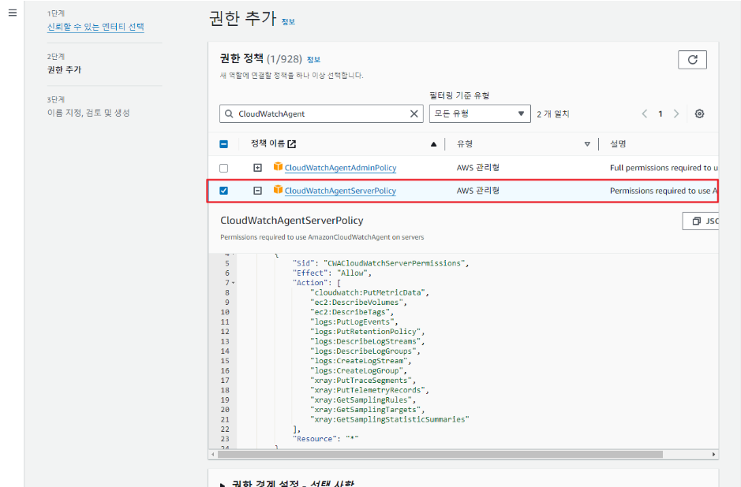Clear the CloudWatchAgent search text

coord(414,113)
